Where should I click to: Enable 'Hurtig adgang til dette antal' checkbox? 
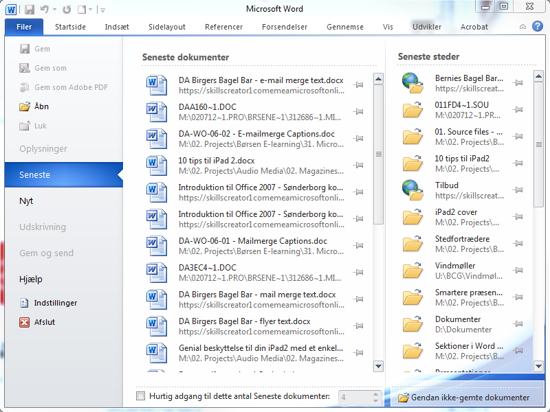point(141,396)
